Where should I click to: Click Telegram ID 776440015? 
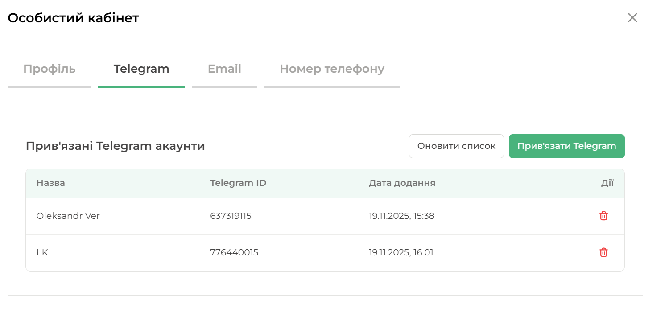[234, 253]
